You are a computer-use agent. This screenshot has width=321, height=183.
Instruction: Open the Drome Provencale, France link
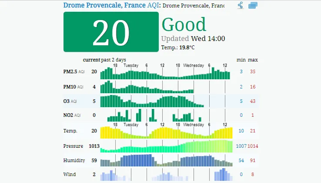pos(104,5)
